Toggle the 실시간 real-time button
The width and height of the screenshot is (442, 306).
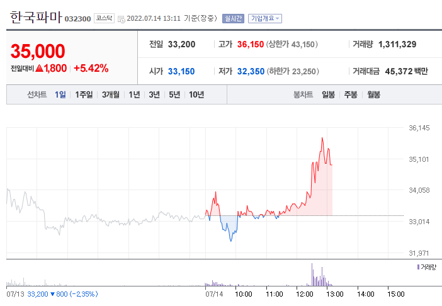[233, 19]
